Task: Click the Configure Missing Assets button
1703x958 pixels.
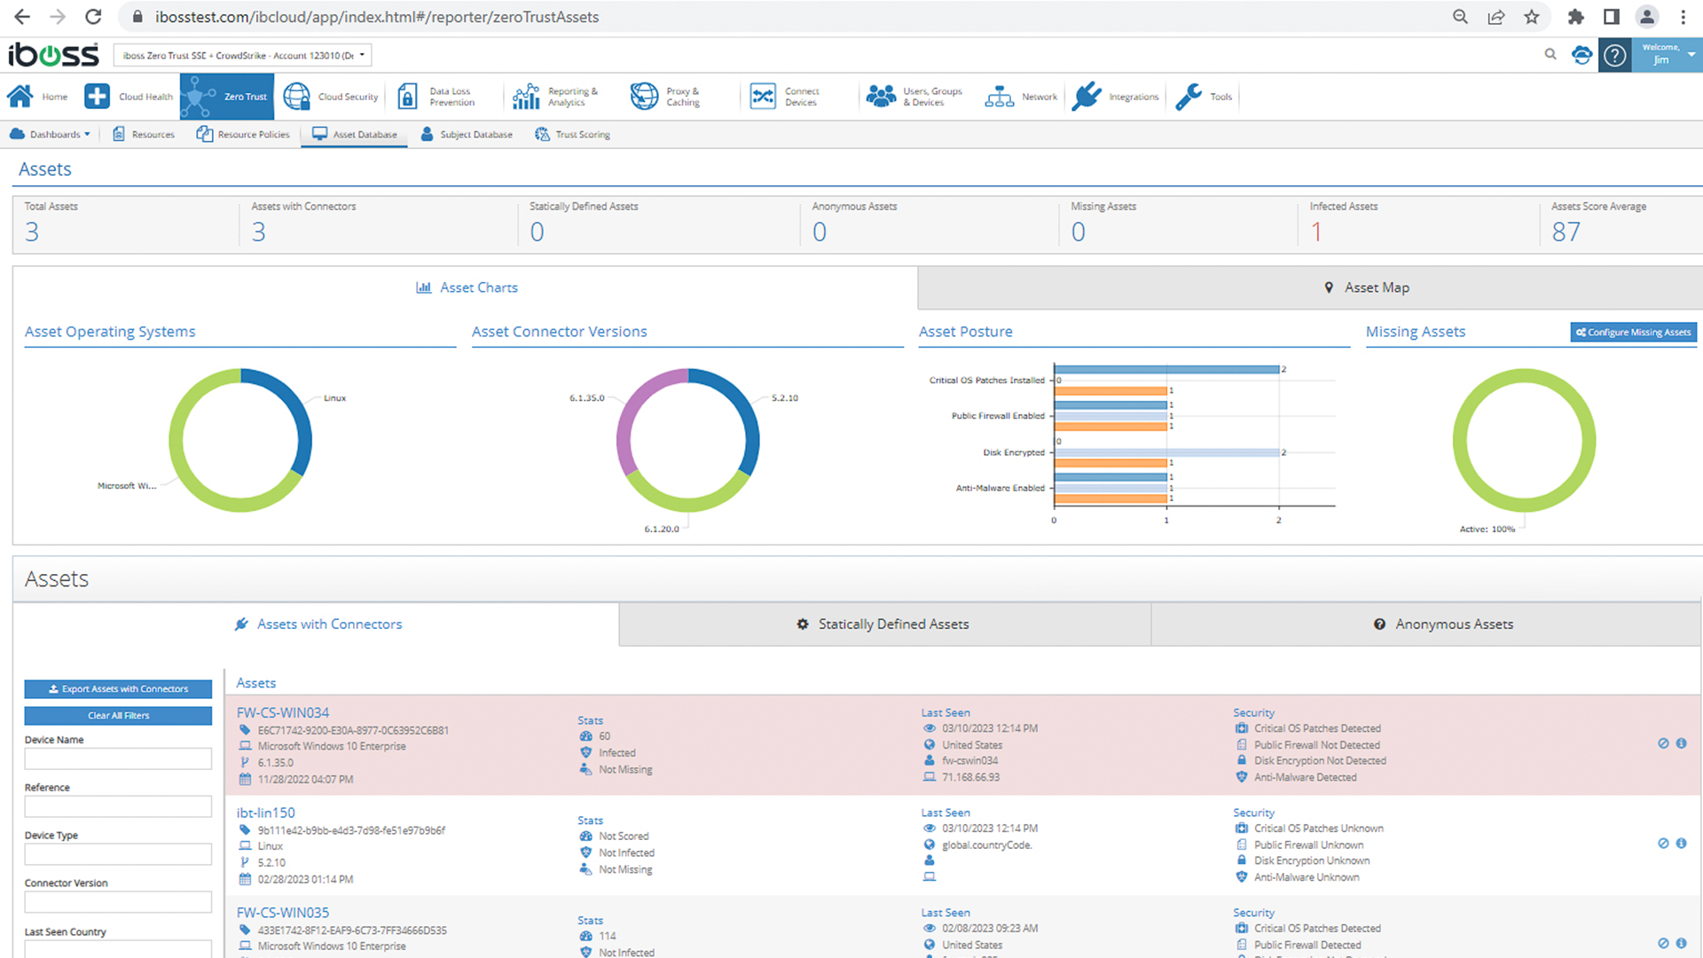Action: pos(1633,332)
